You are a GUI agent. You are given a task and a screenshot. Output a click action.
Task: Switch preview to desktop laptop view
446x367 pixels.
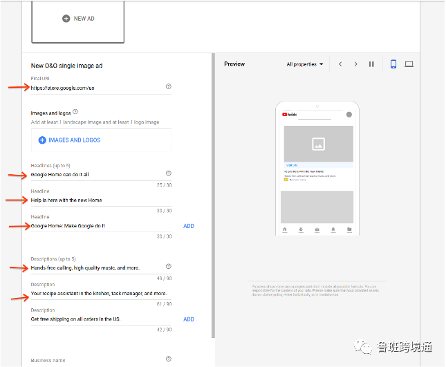coord(409,64)
